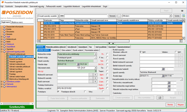Viewport: 187px width, 112px height.
Task: Open the Szerepkörváltás menu
Action: [21, 6]
